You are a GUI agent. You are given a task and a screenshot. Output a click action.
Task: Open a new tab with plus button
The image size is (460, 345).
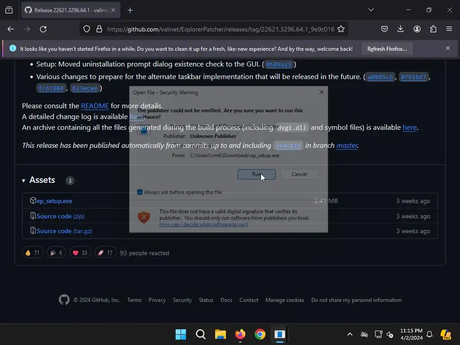(x=130, y=10)
